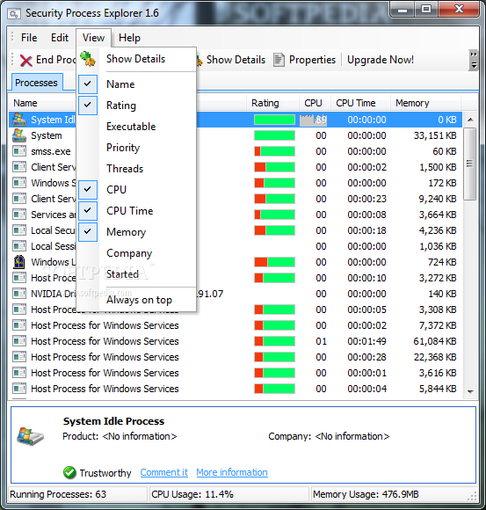Expand the toolbar overflow chevron
Screen dimensions: 486x510
pyautogui.click(x=474, y=60)
